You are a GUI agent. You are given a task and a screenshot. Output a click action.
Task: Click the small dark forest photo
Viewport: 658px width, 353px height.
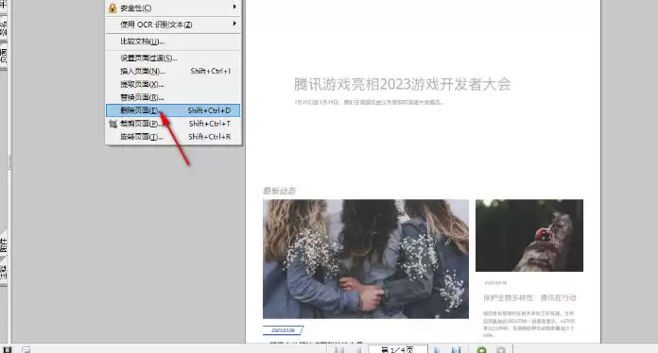[529, 235]
